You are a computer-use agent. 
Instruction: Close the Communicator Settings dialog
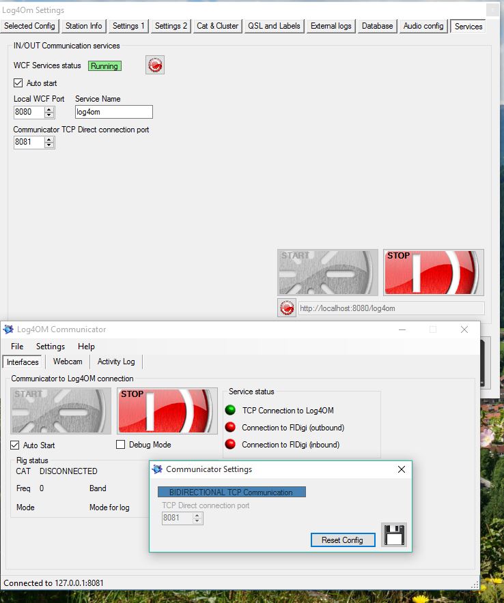coord(401,469)
